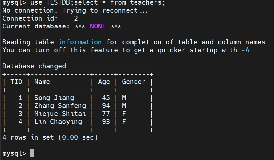Click the Age column header

point(104,82)
